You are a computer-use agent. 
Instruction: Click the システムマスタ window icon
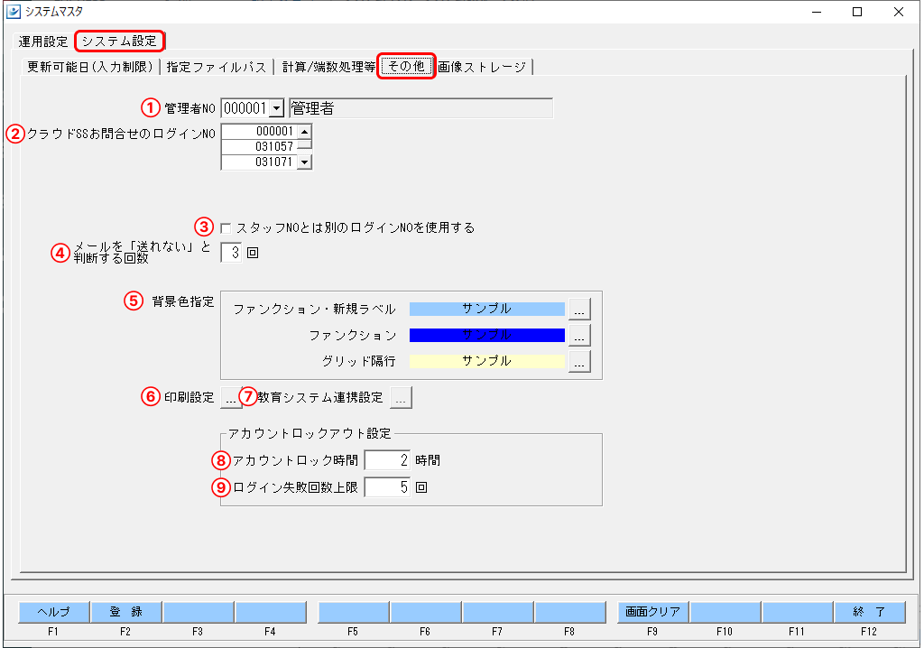(13, 11)
